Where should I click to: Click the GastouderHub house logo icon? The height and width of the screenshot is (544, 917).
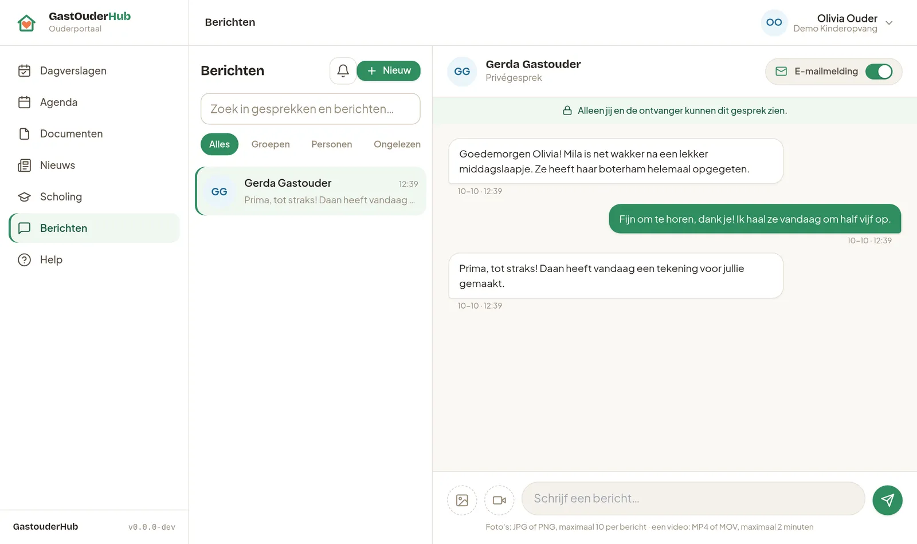(26, 23)
